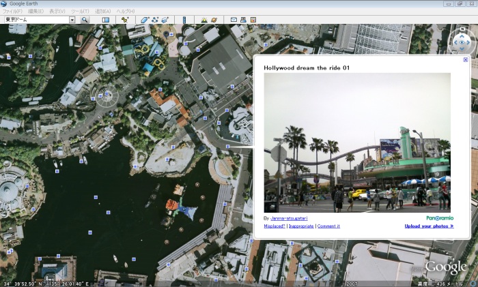478x287 pixels.
Task: Open the photo author's profile link
Action: click(289, 218)
